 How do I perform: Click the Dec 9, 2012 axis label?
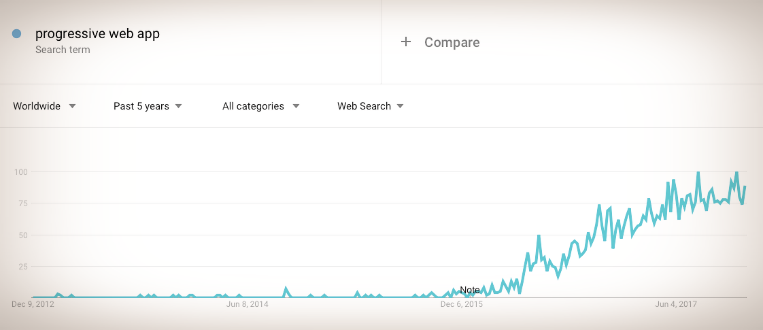point(33,305)
